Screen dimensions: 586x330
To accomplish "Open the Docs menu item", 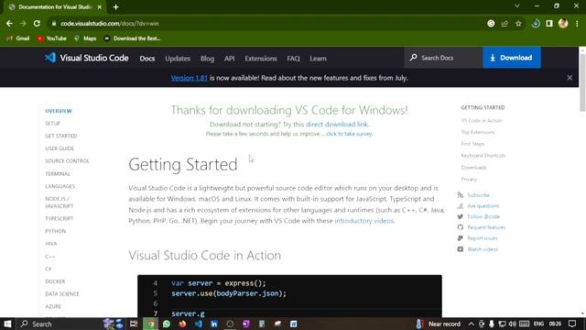I will (147, 59).
